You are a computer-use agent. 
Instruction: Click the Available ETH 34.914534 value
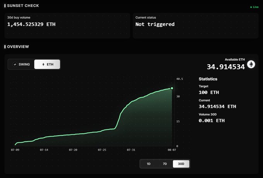coord(226,67)
